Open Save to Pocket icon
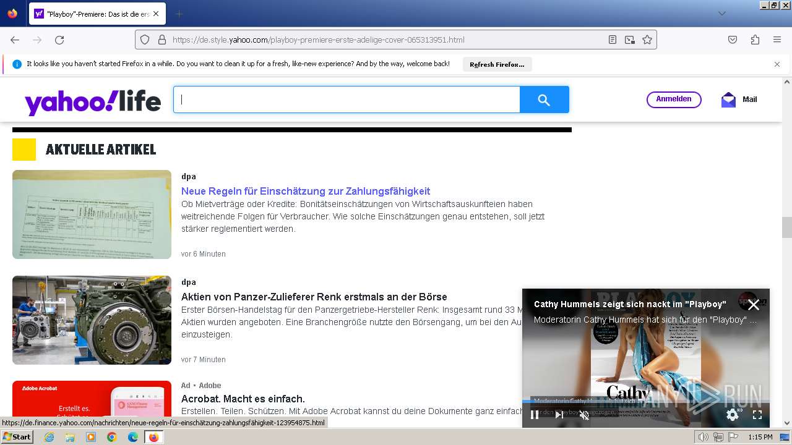This screenshot has height=445, width=792. point(733,40)
